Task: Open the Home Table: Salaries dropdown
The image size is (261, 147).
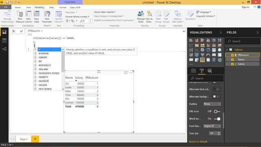Action: pos(105,12)
